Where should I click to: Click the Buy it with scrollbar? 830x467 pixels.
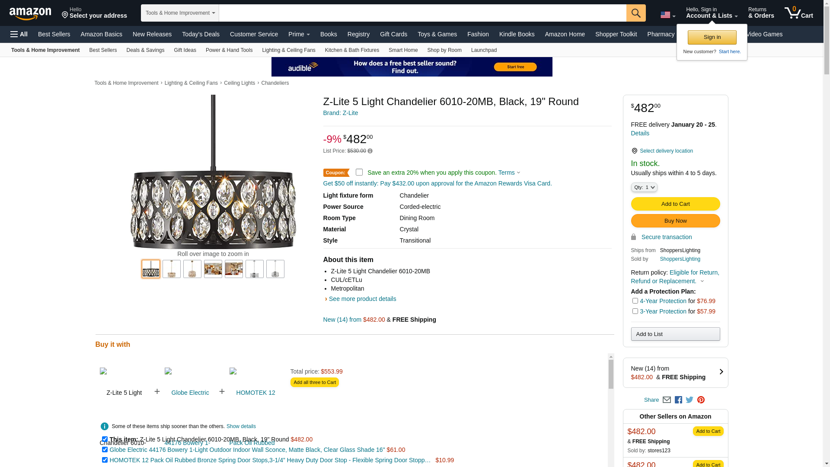(611, 374)
